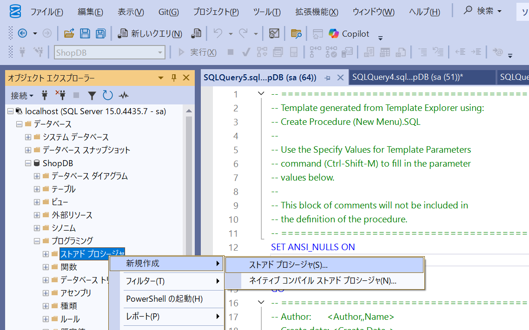Click the filter funnel icon in Object Explorer

click(92, 96)
